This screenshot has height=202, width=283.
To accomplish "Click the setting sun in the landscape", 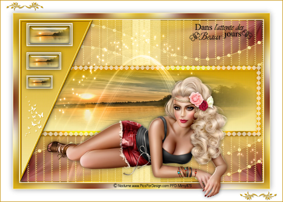I will tap(87, 96).
